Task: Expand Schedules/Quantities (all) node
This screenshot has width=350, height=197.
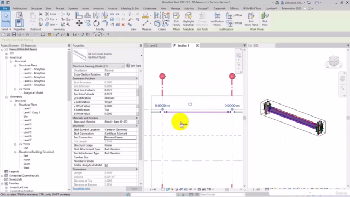Action: pyautogui.click(x=2, y=176)
